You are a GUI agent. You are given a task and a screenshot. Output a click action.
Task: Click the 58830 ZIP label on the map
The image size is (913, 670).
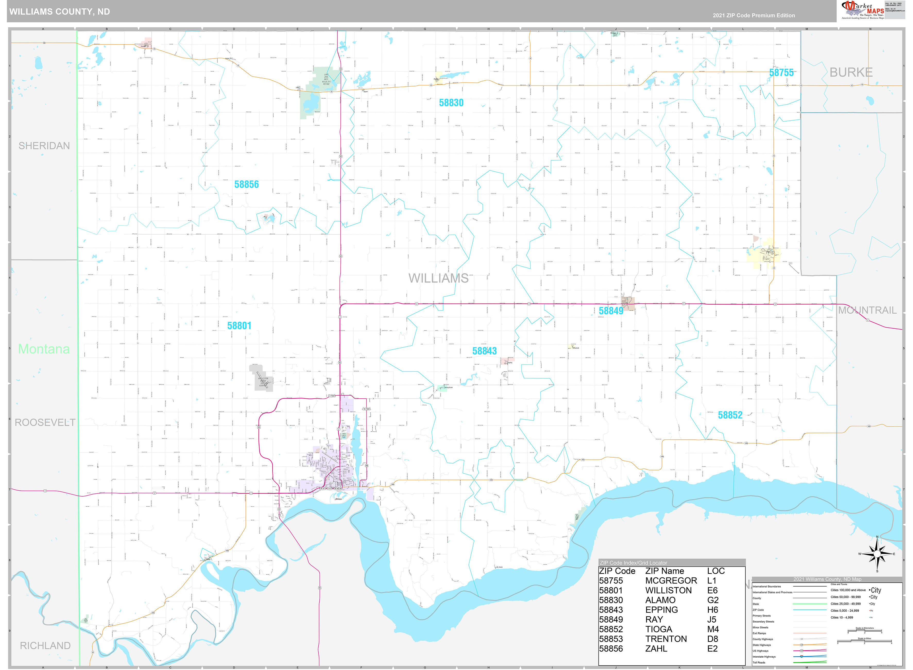tap(451, 103)
